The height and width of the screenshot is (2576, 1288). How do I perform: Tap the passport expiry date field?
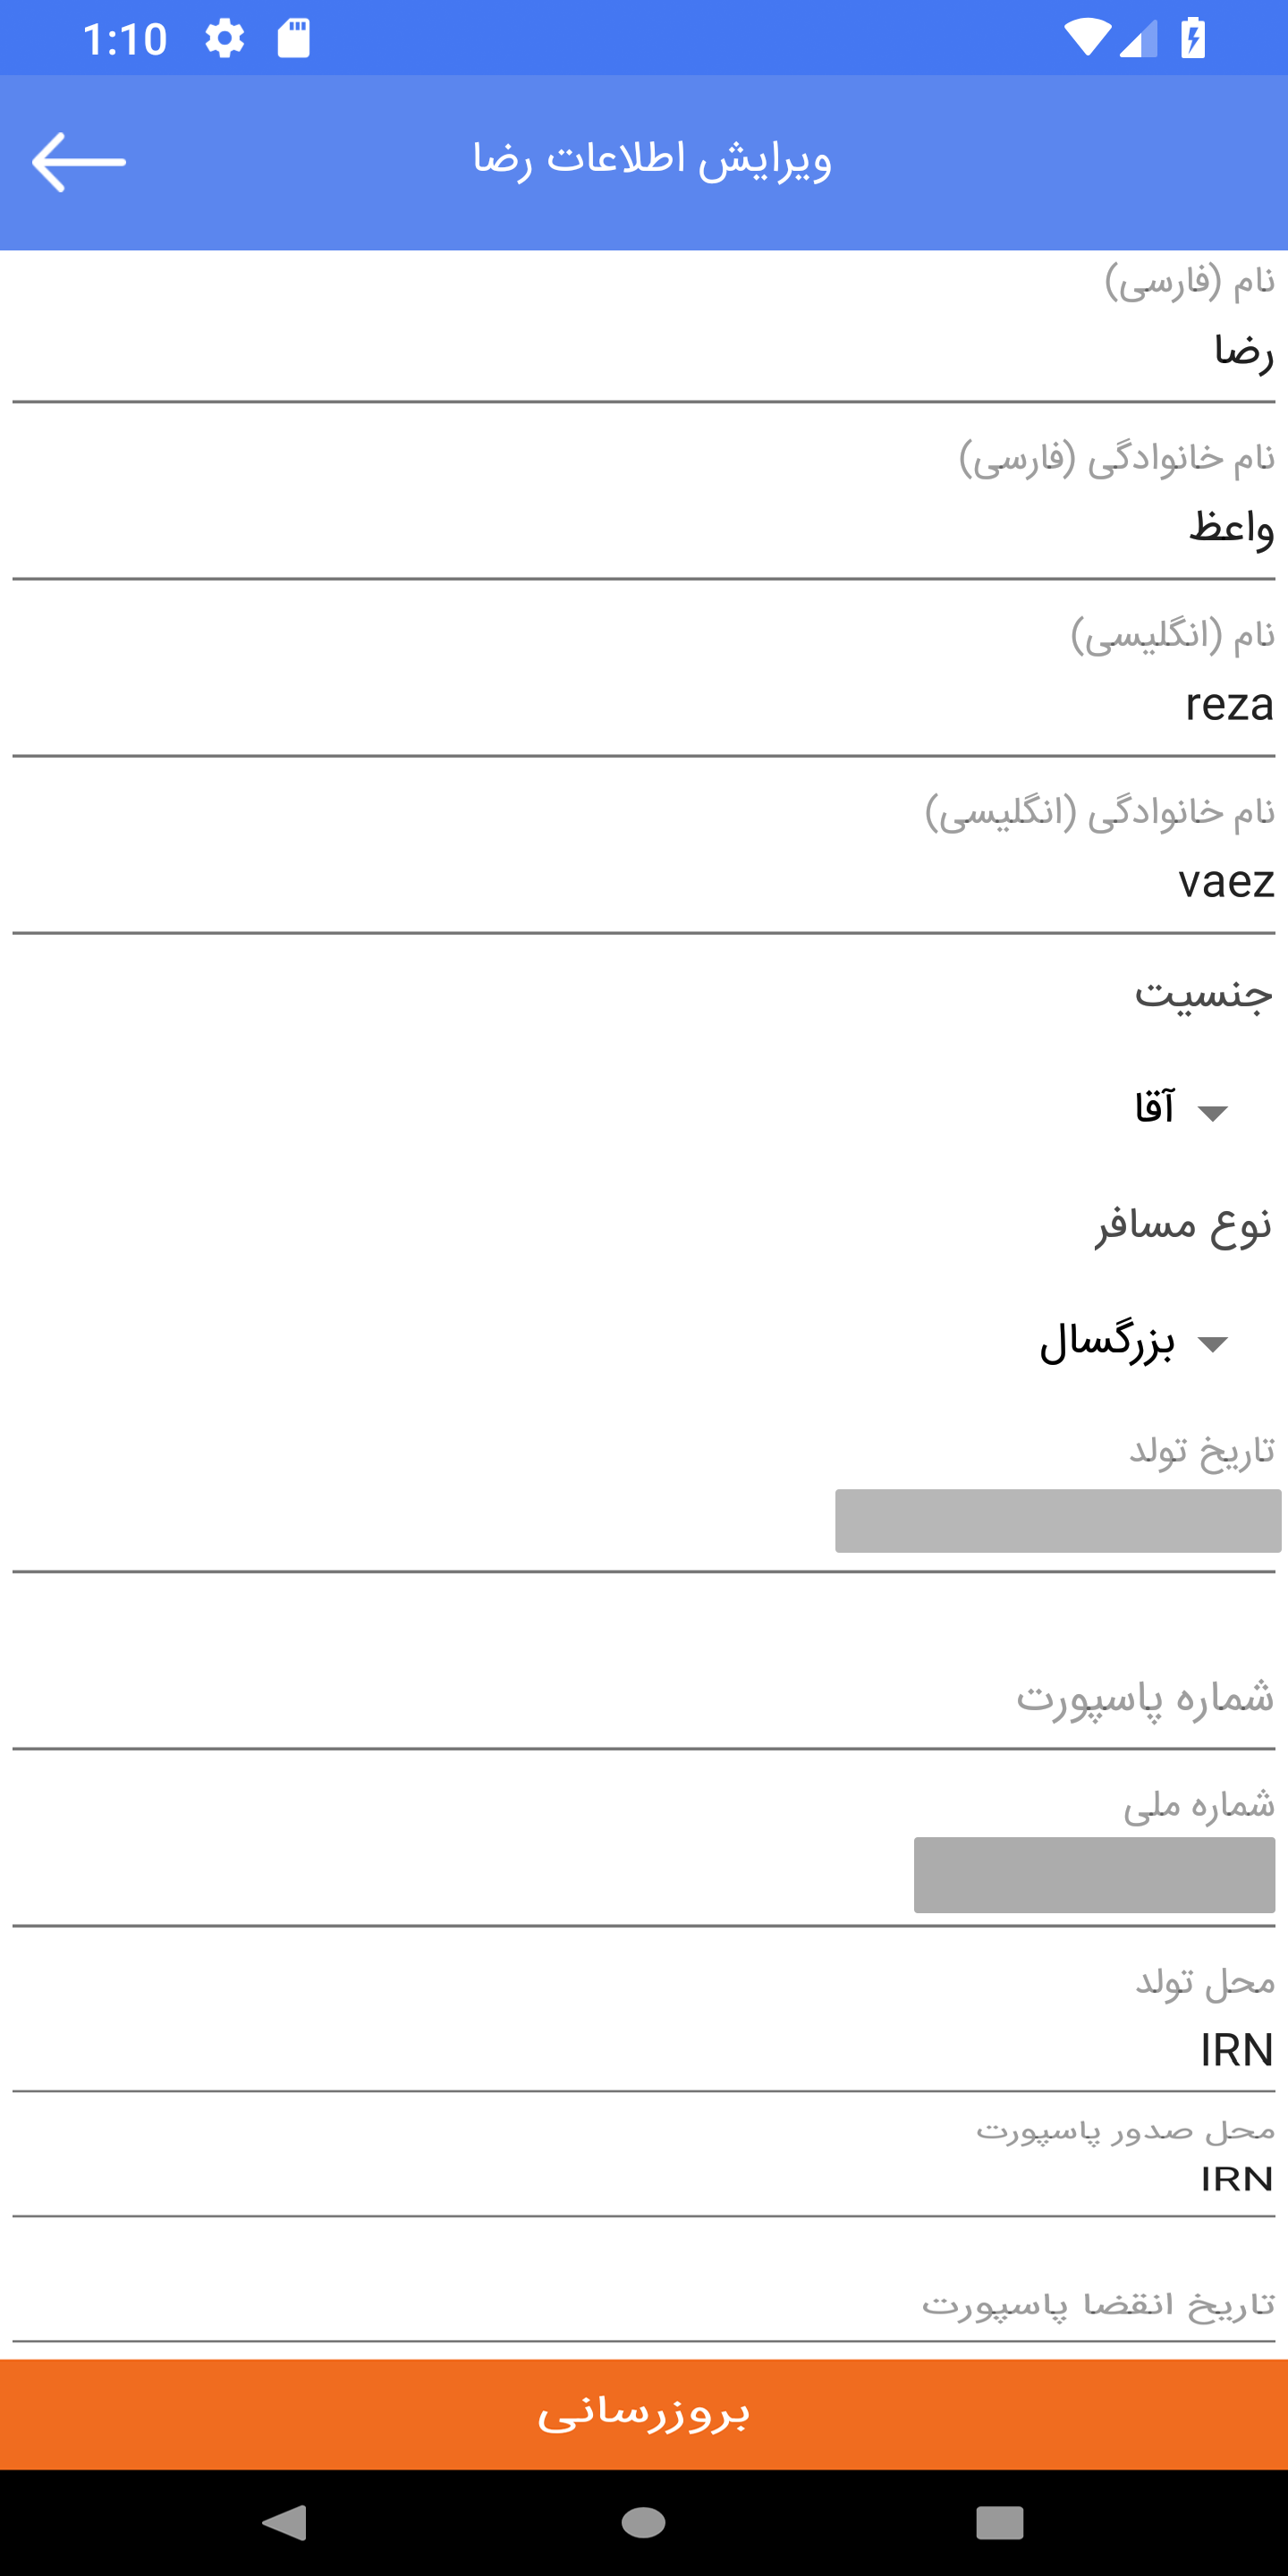[644, 2304]
